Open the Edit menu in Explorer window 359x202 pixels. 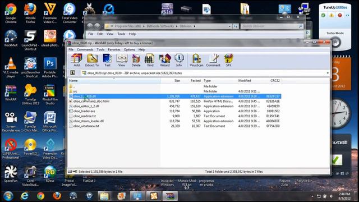(100, 34)
